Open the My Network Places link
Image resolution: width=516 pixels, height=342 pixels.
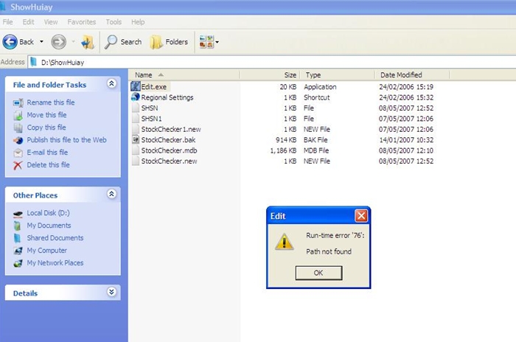[55, 263]
